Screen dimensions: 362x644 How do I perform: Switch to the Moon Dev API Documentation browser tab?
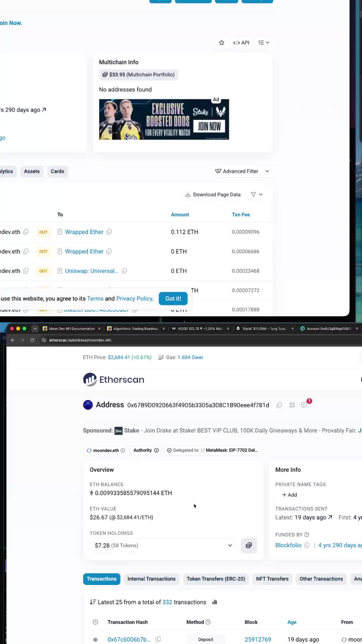(72, 329)
